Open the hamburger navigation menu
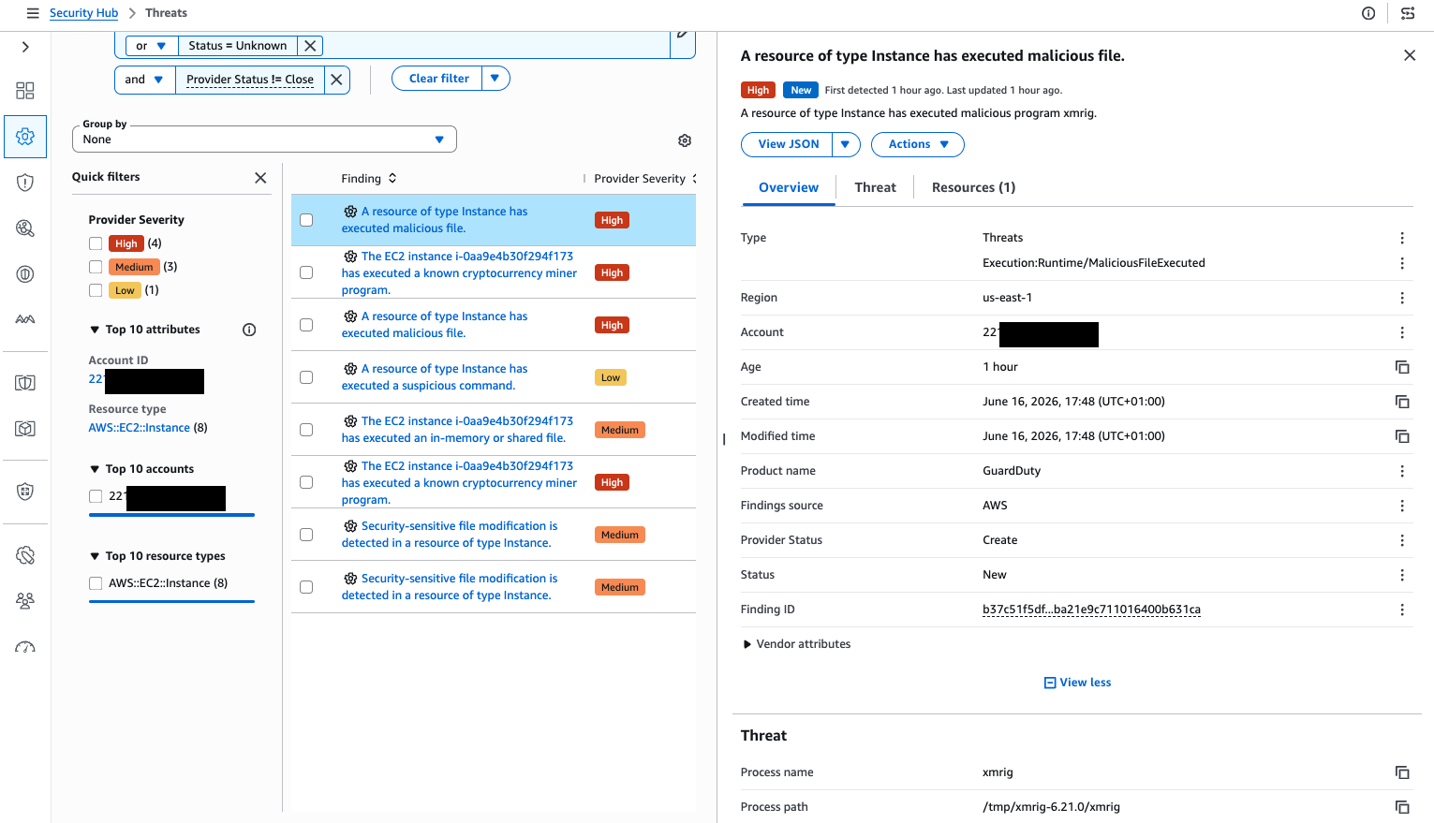Image resolution: width=1434 pixels, height=823 pixels. pyautogui.click(x=33, y=13)
